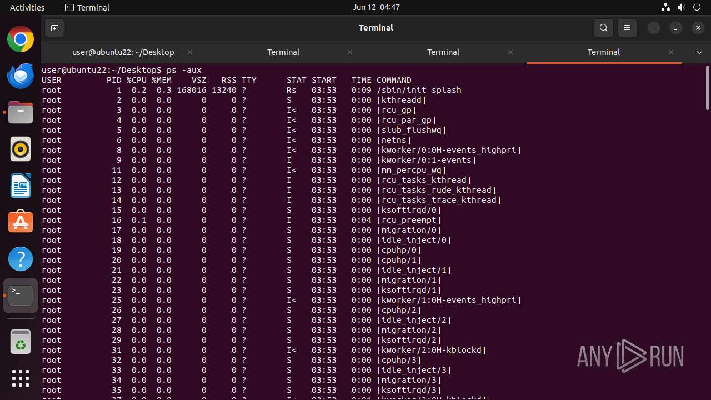Click the terminal vertical scrollbar

point(707,88)
